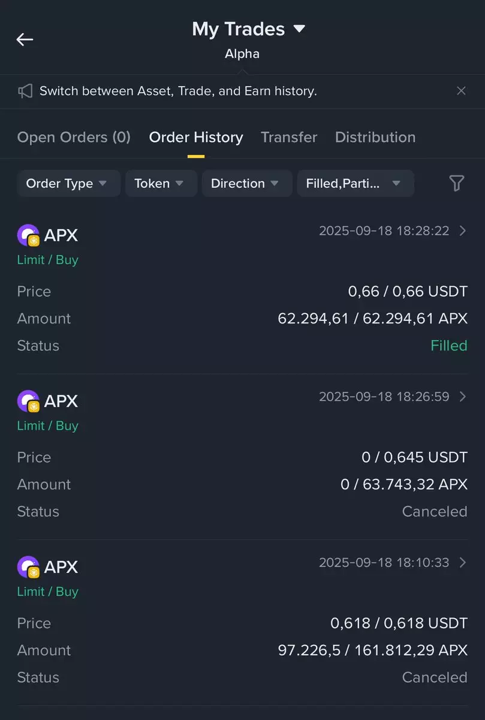This screenshot has width=485, height=720.
Task: Open details chevron for 18:10:33 order
Action: [462, 562]
